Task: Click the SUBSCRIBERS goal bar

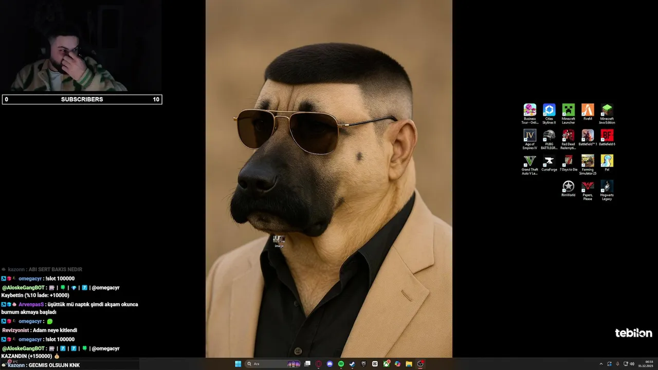Action: [x=82, y=99]
